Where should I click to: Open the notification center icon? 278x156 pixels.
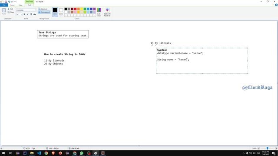[x=273, y=153]
